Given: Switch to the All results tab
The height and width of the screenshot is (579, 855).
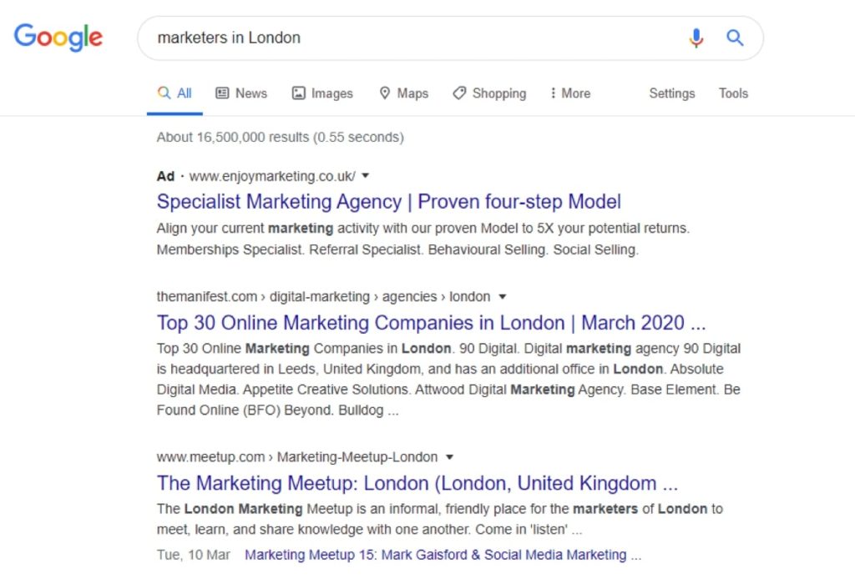Looking at the screenshot, I should (175, 93).
